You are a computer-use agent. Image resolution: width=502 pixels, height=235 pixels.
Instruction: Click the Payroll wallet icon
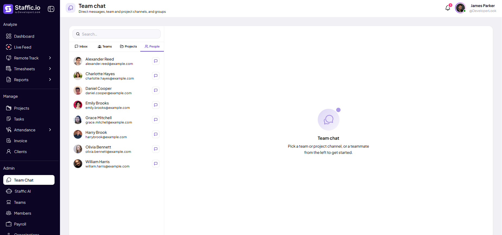click(9, 224)
